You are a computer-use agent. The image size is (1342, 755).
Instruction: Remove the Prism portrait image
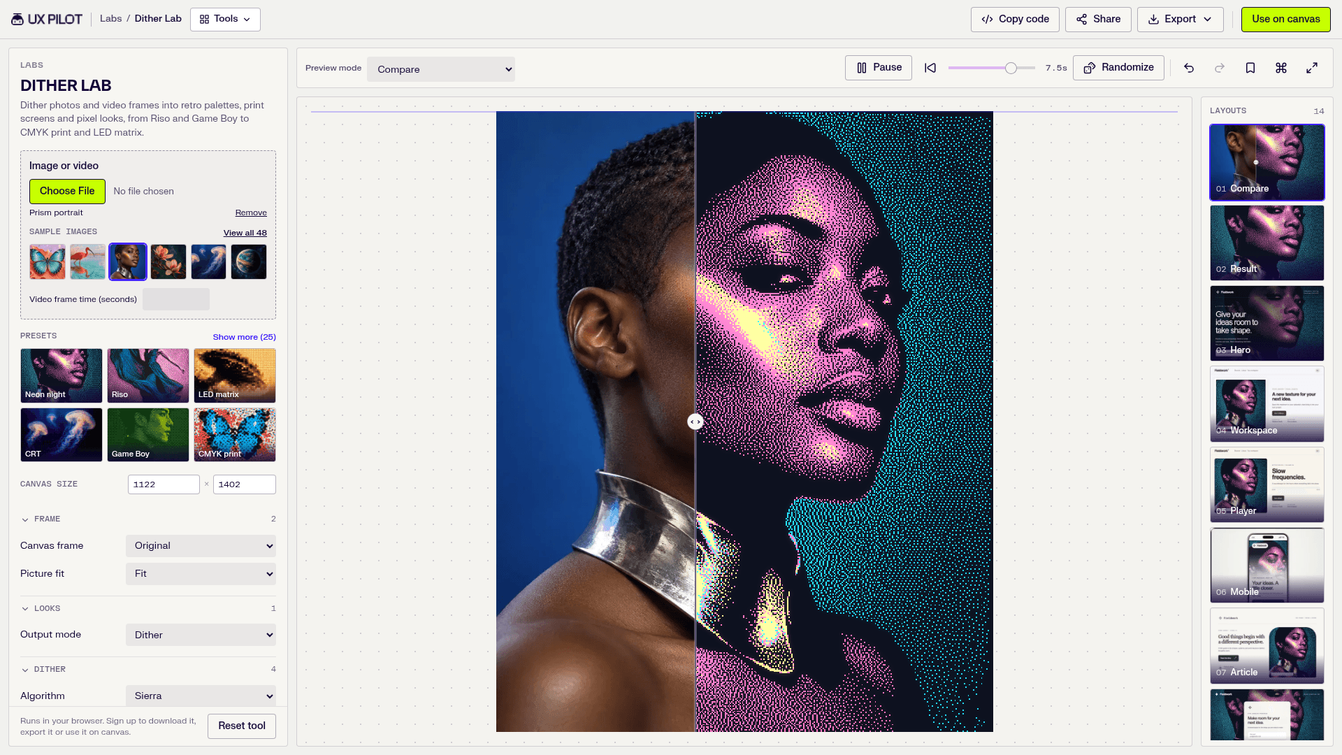pos(251,213)
